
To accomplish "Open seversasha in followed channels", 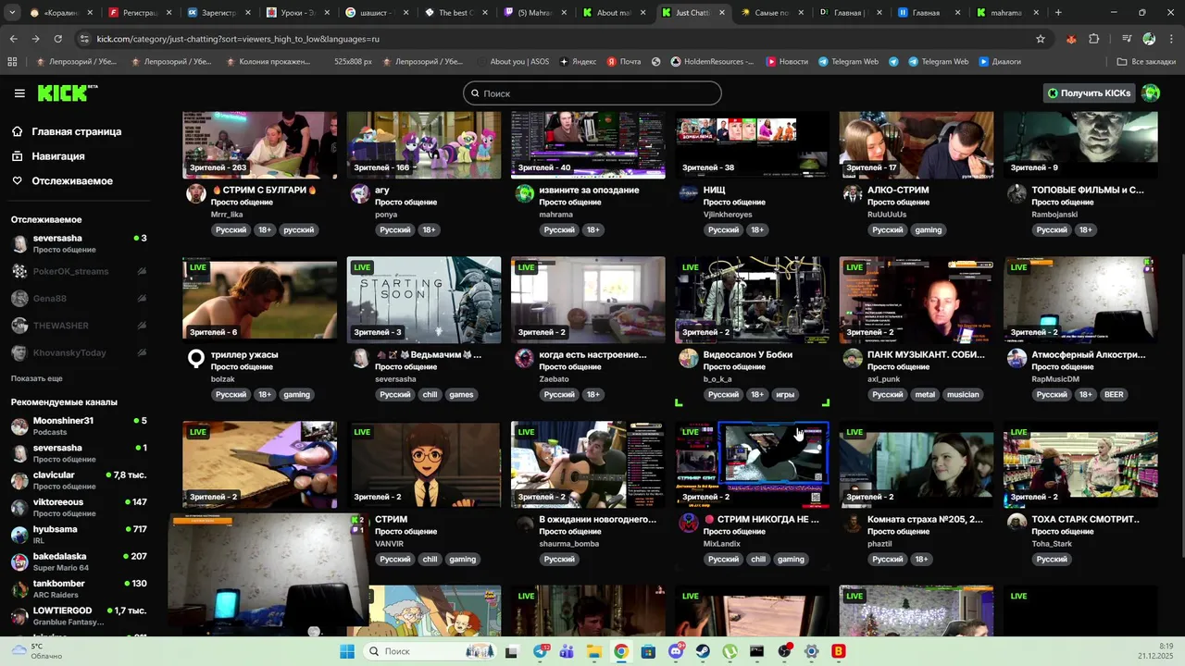I will [x=79, y=244].
